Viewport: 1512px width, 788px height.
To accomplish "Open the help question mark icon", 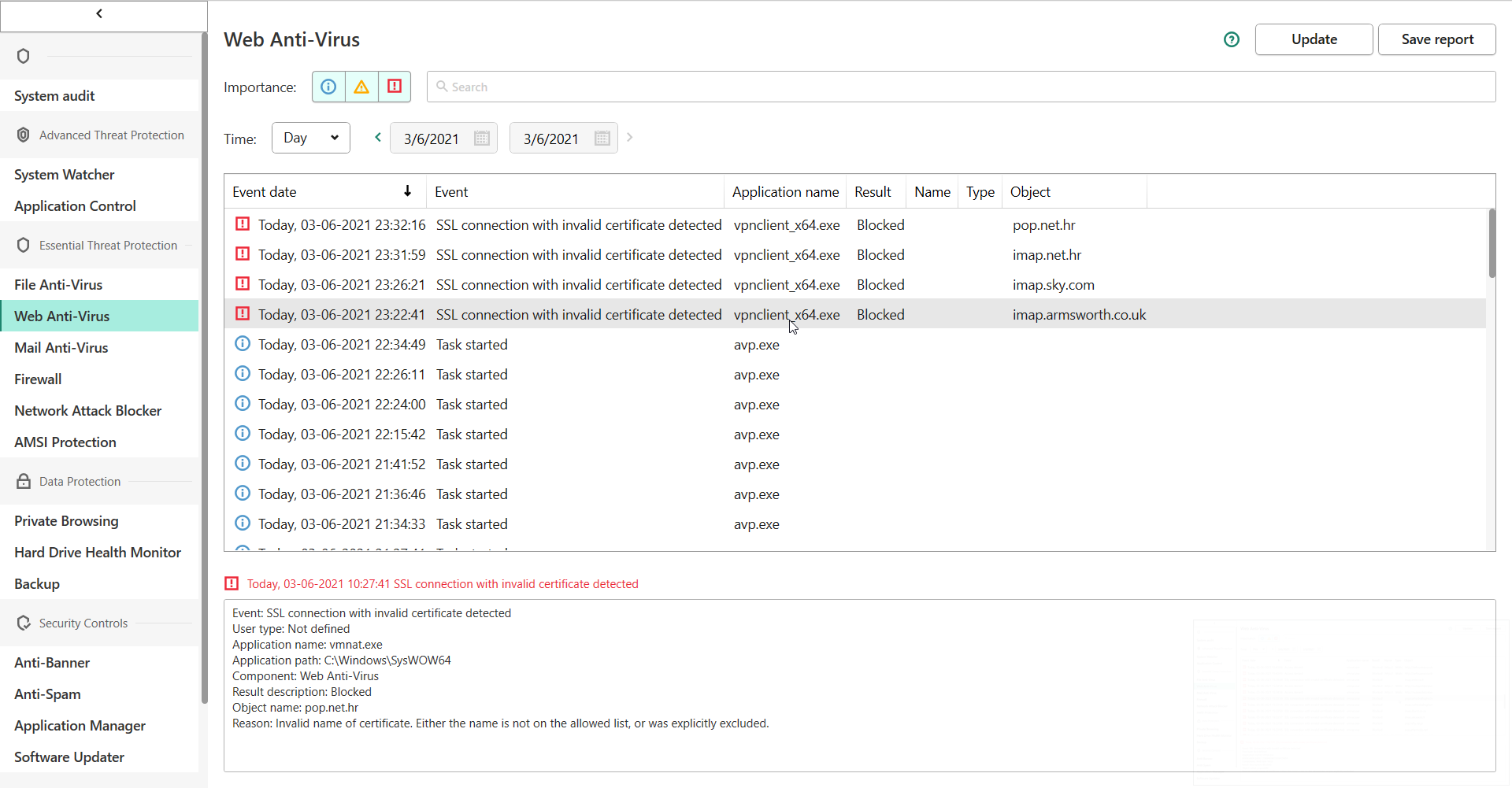I will [x=1232, y=39].
